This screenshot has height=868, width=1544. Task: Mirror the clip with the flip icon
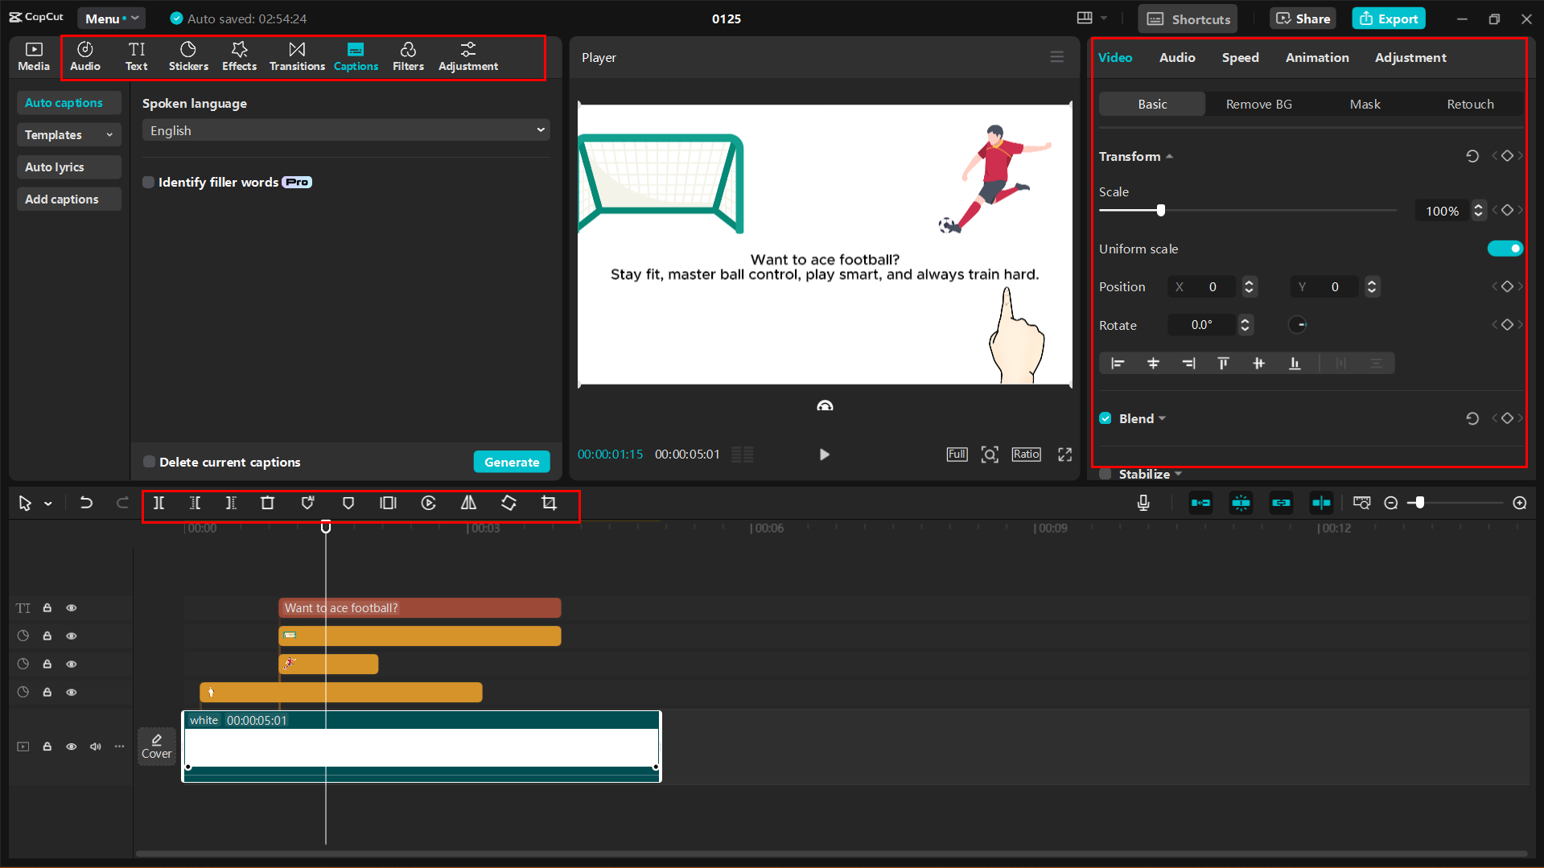[469, 503]
